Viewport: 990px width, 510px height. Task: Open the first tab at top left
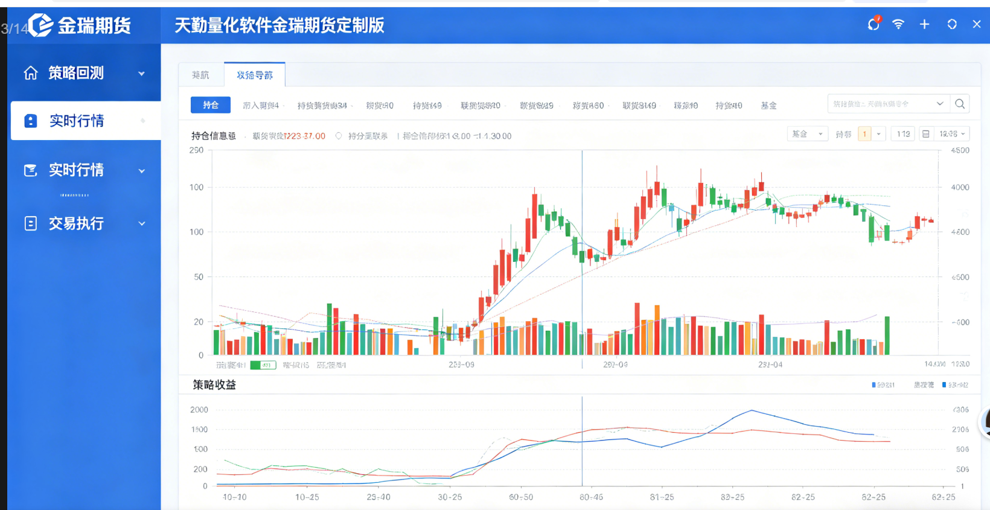click(x=200, y=75)
